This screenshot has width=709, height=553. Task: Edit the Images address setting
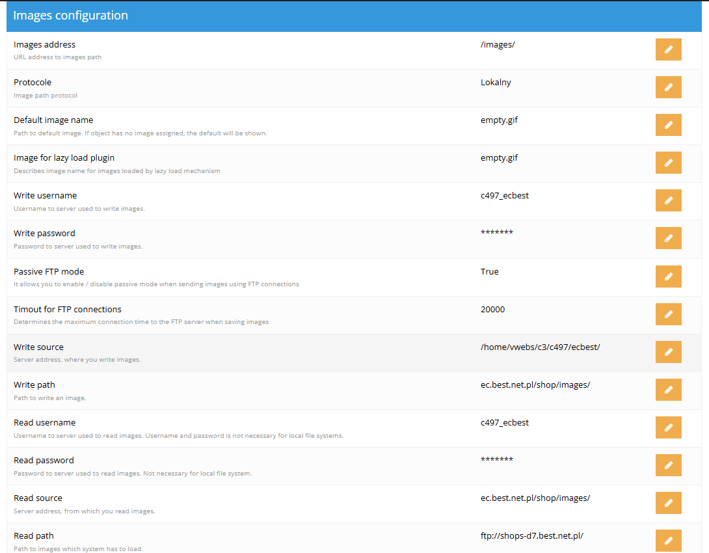(x=668, y=49)
